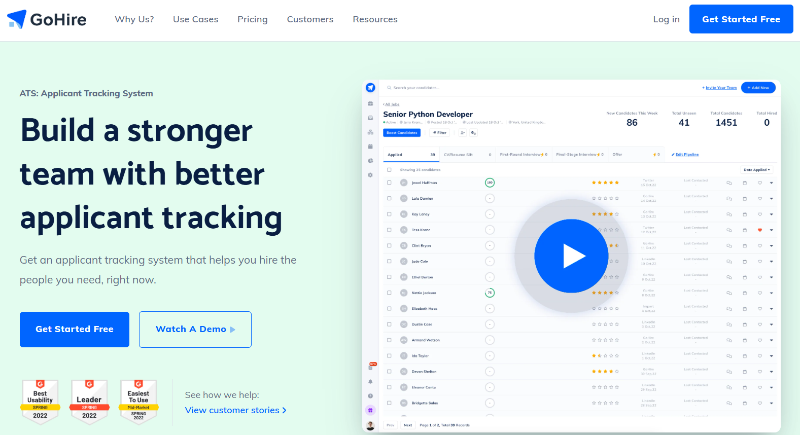Expand the Bridgette Salas row arrow
The height and width of the screenshot is (435, 800).
772,403
